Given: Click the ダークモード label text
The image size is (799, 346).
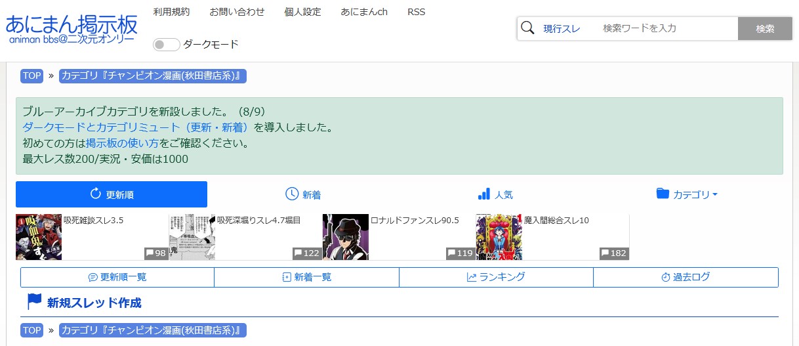Looking at the screenshot, I should pyautogui.click(x=211, y=45).
